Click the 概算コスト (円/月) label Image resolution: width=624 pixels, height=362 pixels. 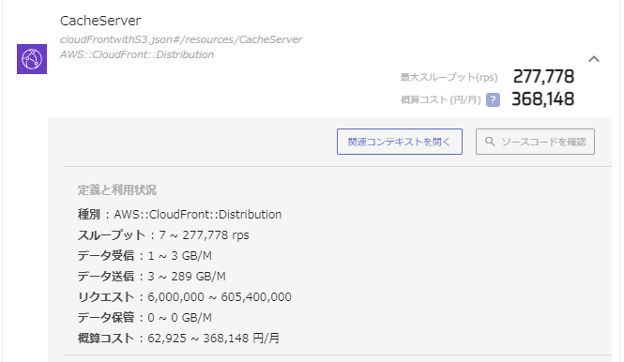tap(441, 99)
